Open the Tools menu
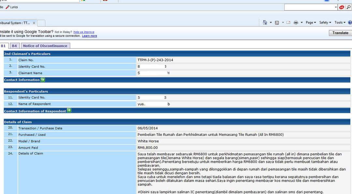The width and height of the screenshot is (352, 194). pos(340,22)
